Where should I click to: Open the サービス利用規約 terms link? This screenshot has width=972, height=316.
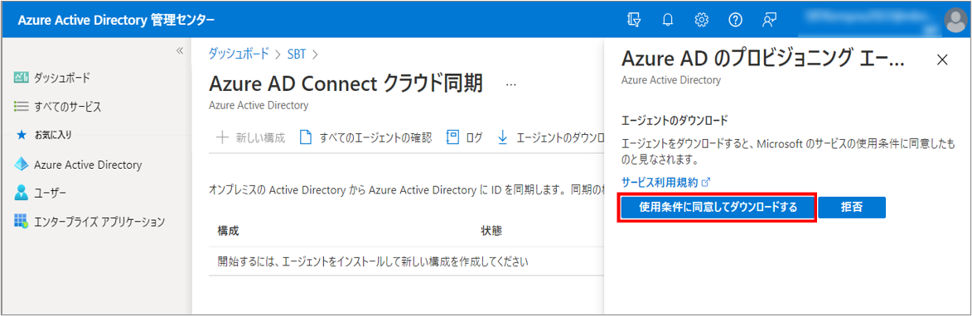[665, 183]
